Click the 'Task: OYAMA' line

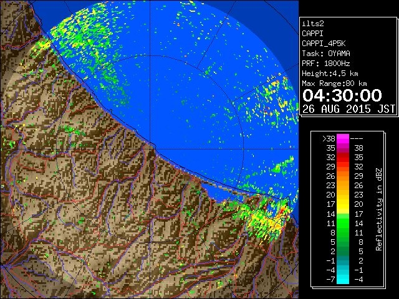326,54
